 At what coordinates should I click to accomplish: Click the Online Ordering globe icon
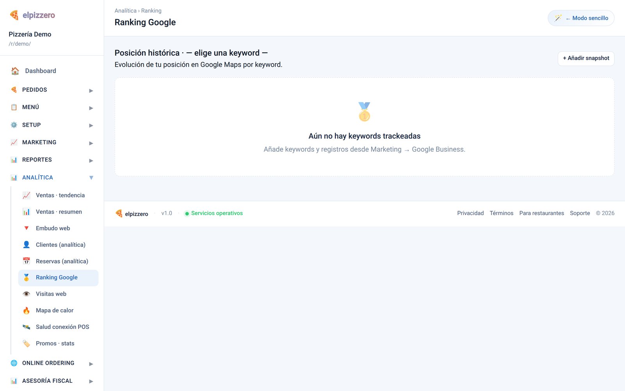14,363
